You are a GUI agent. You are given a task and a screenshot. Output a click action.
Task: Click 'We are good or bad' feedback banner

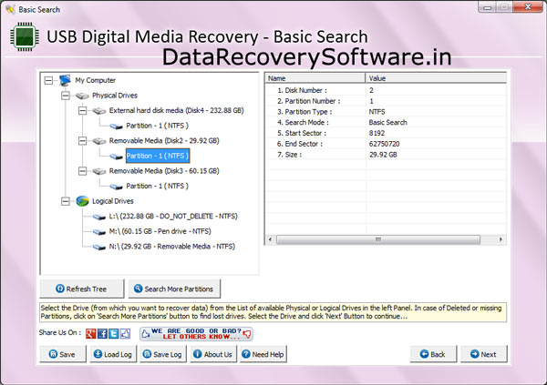tap(196, 334)
